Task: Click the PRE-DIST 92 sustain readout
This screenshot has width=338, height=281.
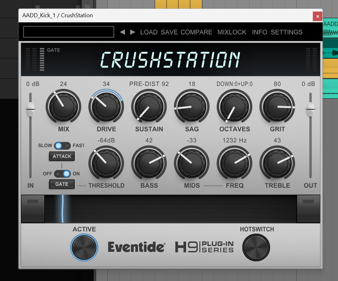Action: tap(149, 84)
